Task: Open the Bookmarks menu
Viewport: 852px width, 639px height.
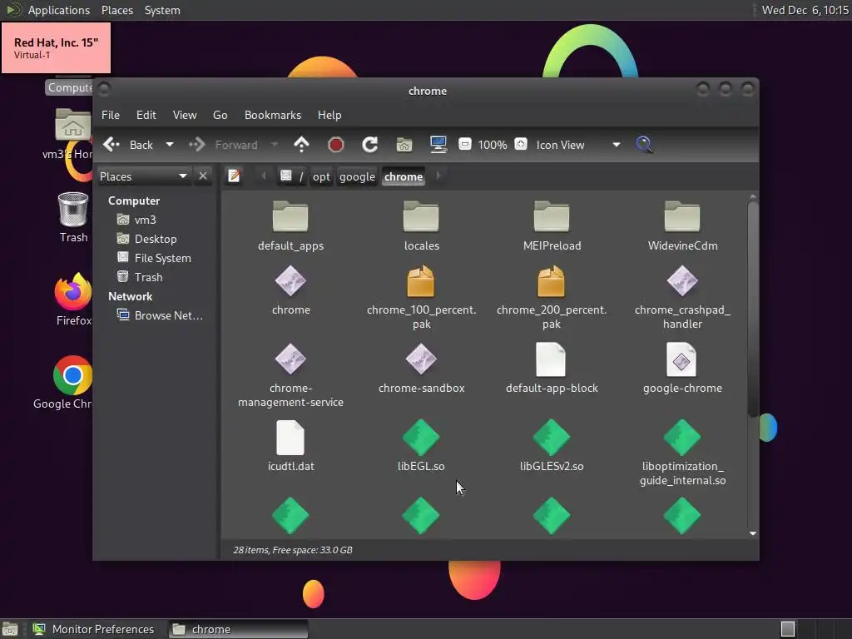Action: (x=273, y=115)
